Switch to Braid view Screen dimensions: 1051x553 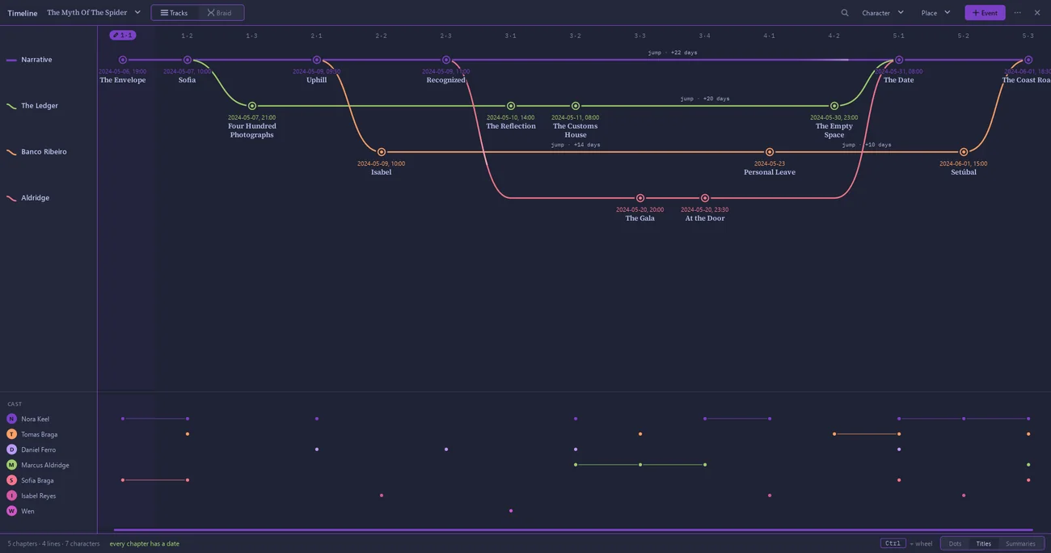219,13
